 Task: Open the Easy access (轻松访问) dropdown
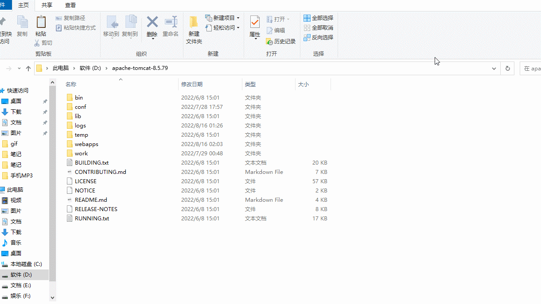pos(222,28)
